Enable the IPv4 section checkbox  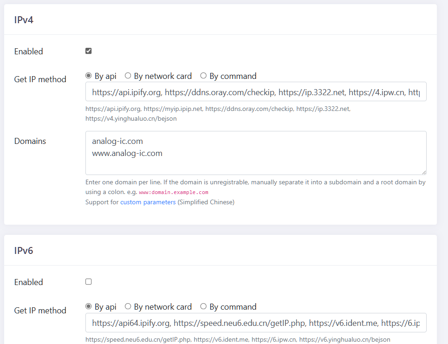point(88,51)
